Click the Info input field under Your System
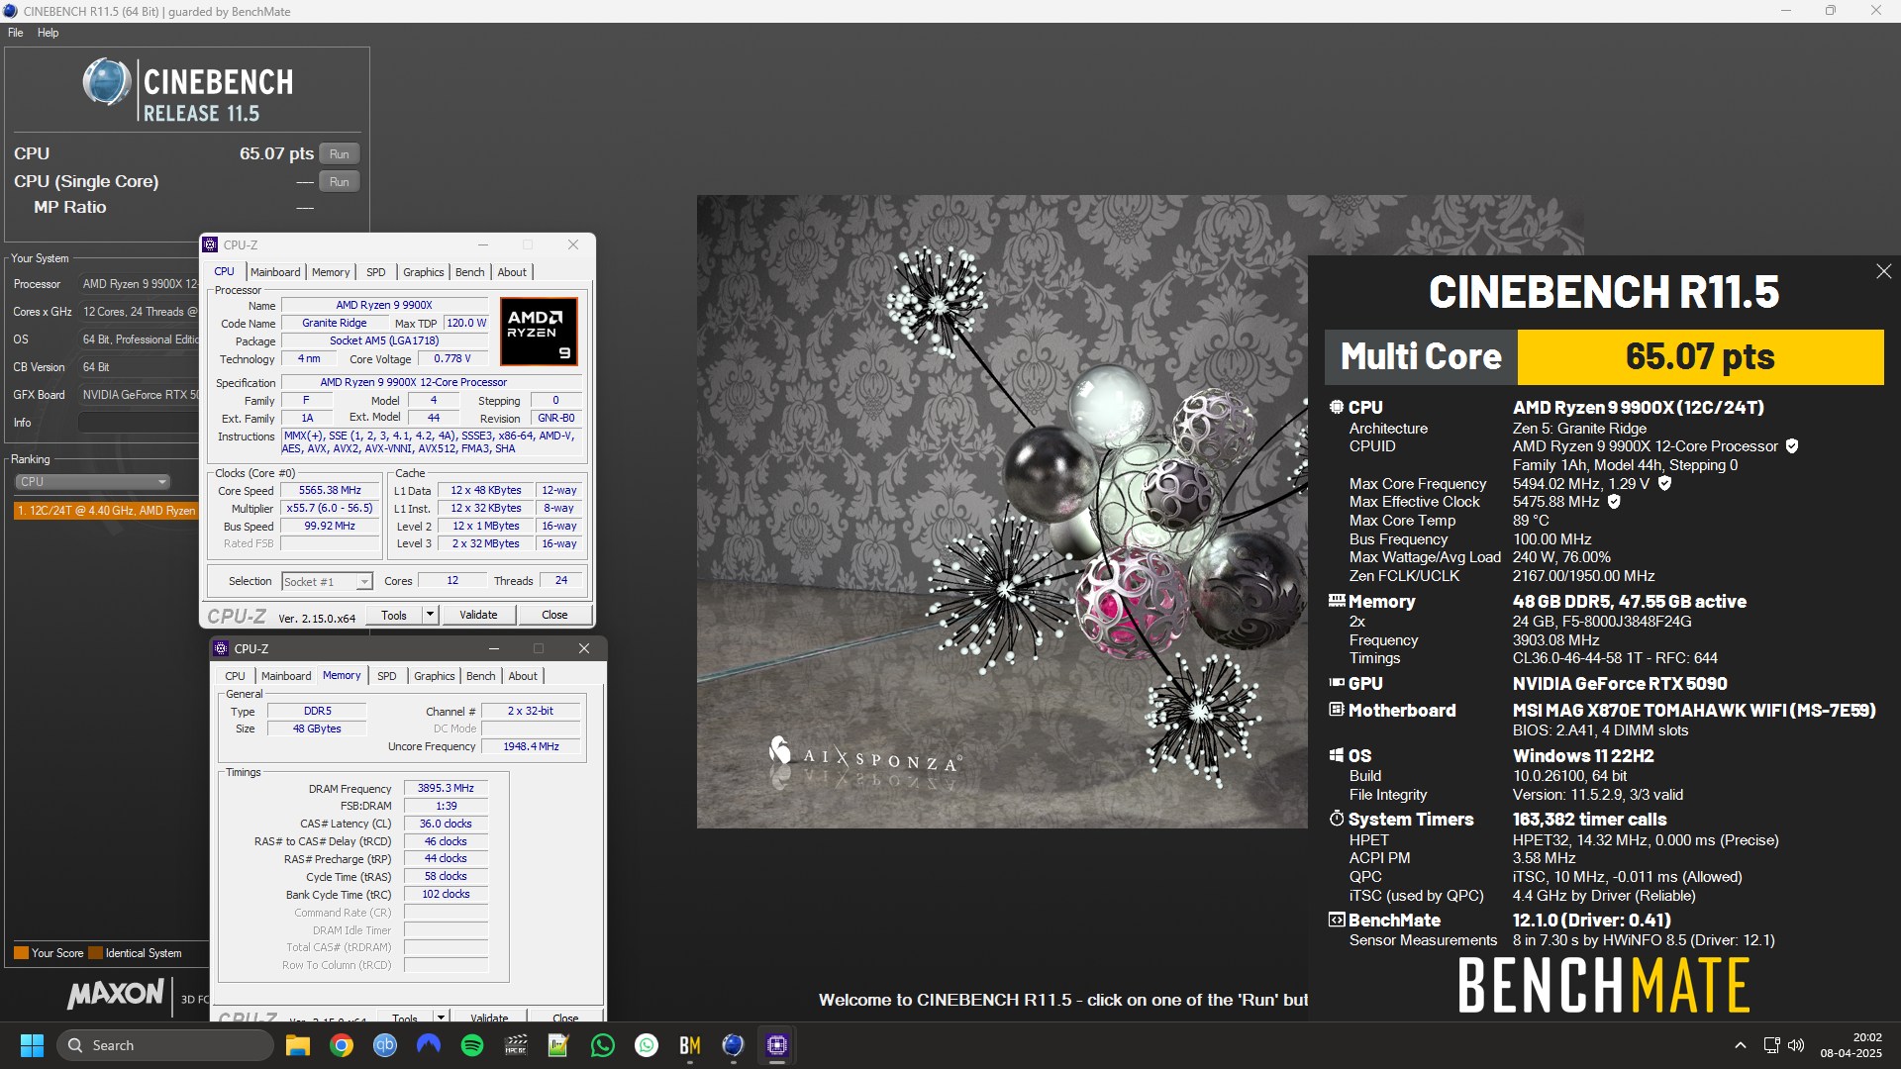The image size is (1901, 1069). coord(139,423)
